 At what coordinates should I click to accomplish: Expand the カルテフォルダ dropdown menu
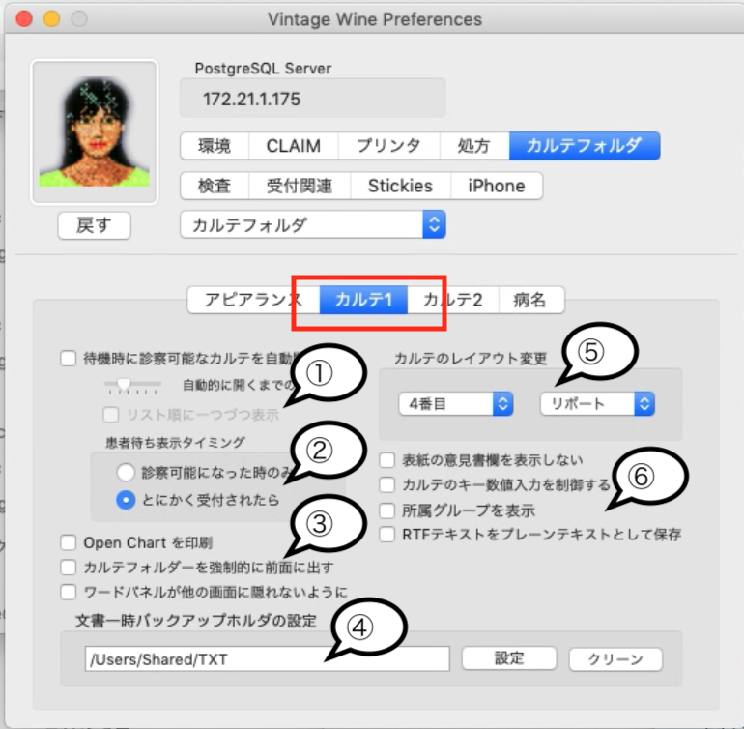tap(312, 225)
